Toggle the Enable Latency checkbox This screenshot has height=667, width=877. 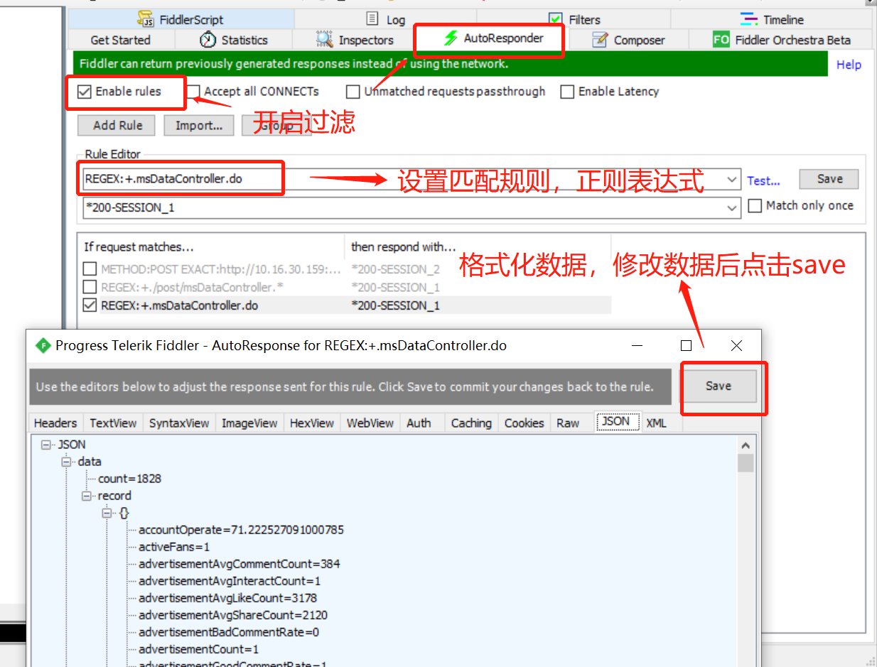coord(567,92)
